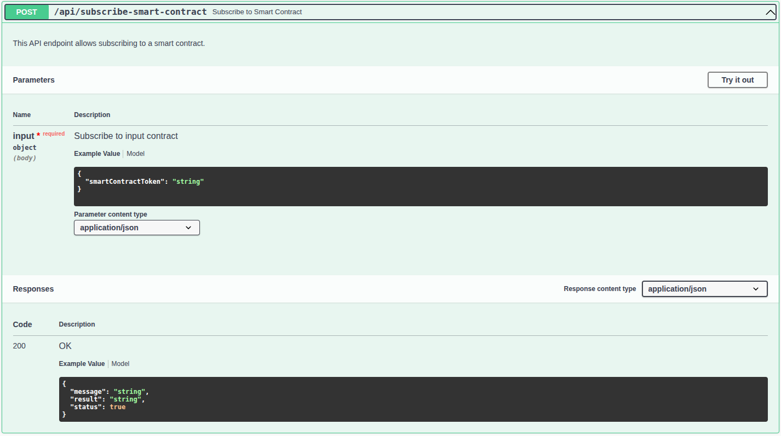Click the "message" key in response example
The width and height of the screenshot is (781, 436).
tap(88, 392)
